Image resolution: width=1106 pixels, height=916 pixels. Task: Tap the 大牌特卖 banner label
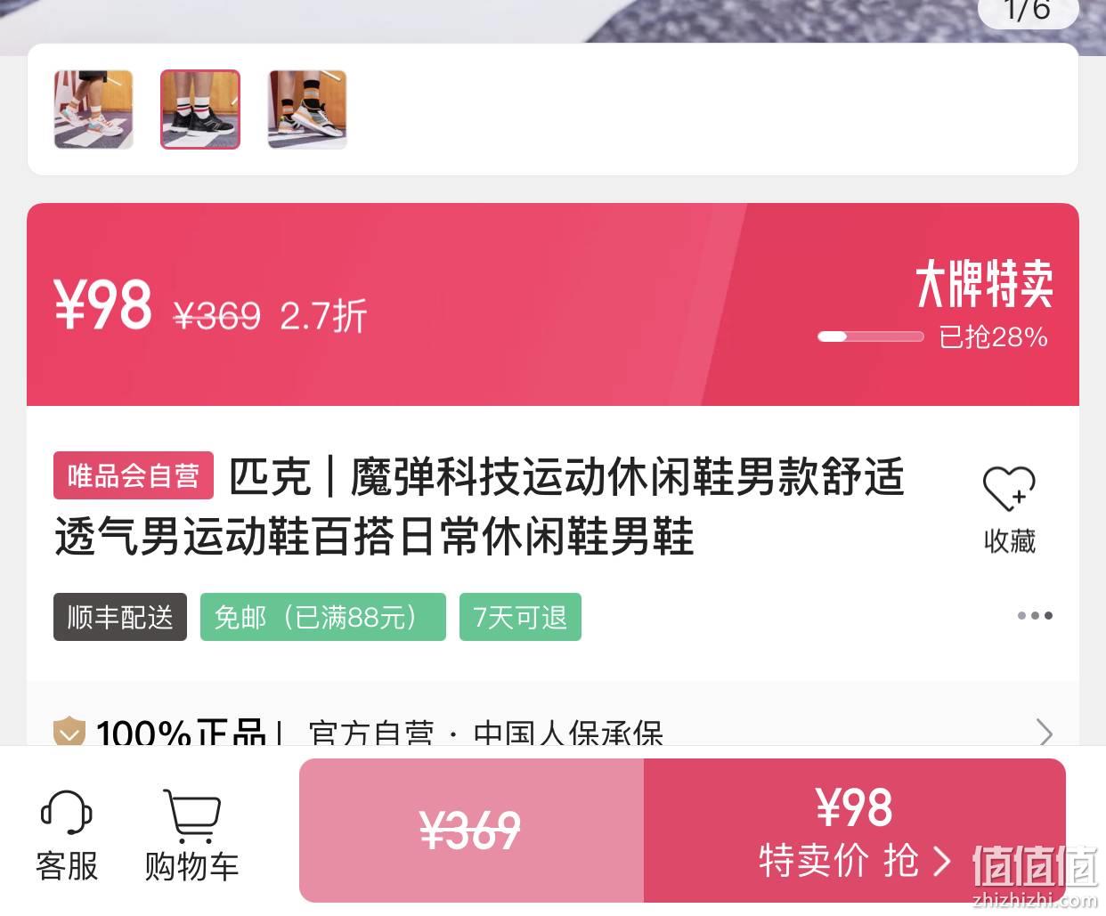(984, 285)
